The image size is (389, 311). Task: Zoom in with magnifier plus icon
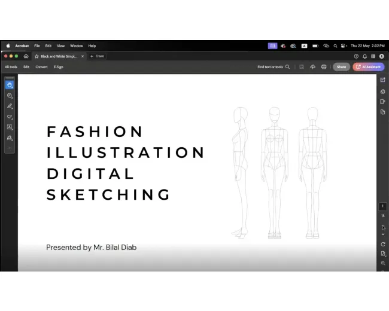pyautogui.click(x=383, y=263)
